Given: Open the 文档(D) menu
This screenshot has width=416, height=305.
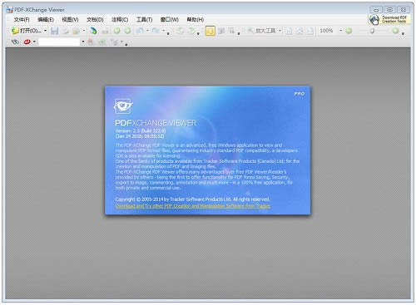Looking at the screenshot, I should 95,19.
